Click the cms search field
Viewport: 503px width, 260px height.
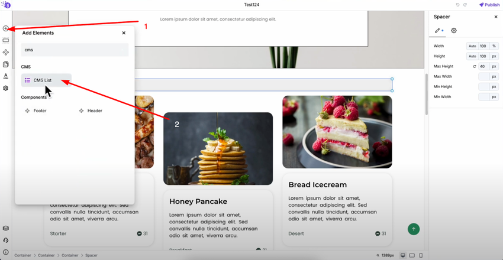pyautogui.click(x=75, y=50)
